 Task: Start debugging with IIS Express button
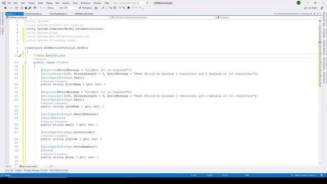coord(85,8)
